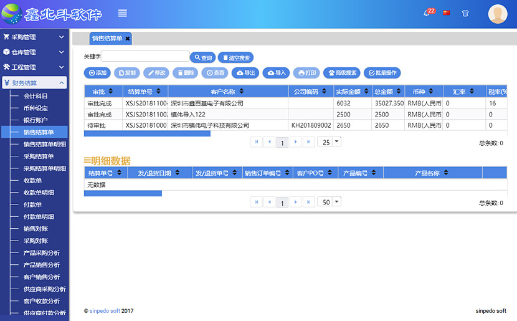The height and width of the screenshot is (321, 517).
Task: Open page size dropdown showing 25
Action: [336, 142]
